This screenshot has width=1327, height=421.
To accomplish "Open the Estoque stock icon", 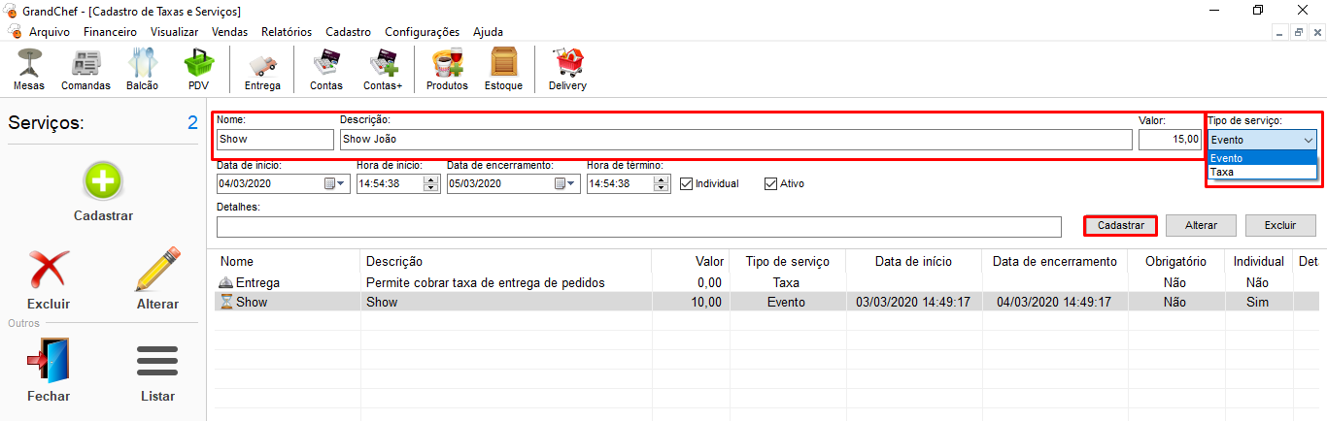I will 503,68.
